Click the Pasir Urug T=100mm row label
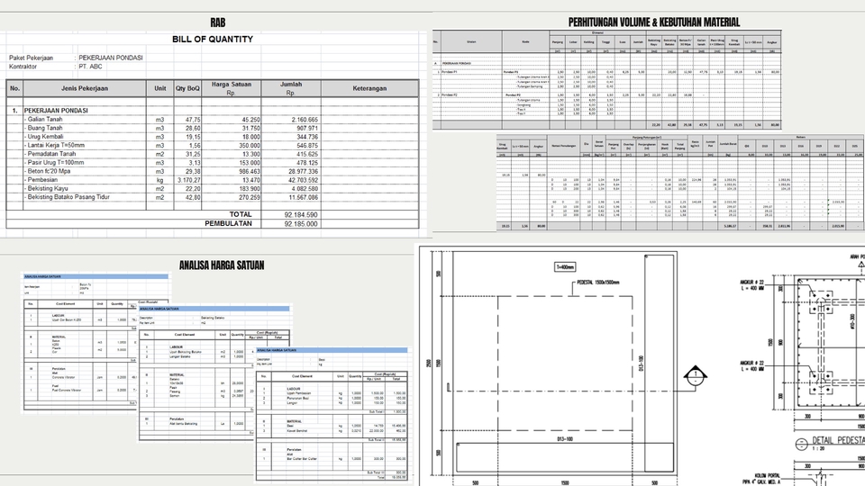 point(55,163)
